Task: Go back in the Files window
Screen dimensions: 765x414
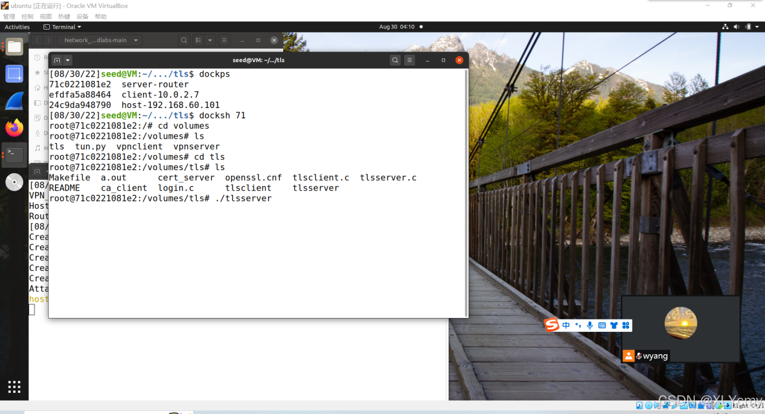Action: [37, 40]
